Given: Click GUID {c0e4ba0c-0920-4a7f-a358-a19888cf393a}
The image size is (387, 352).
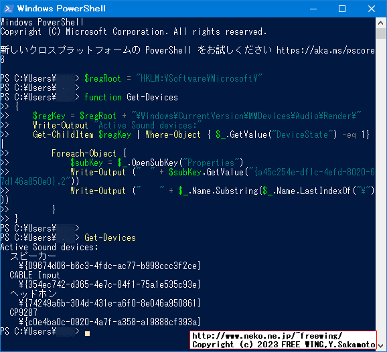Looking at the screenshot, I should click(112, 322).
